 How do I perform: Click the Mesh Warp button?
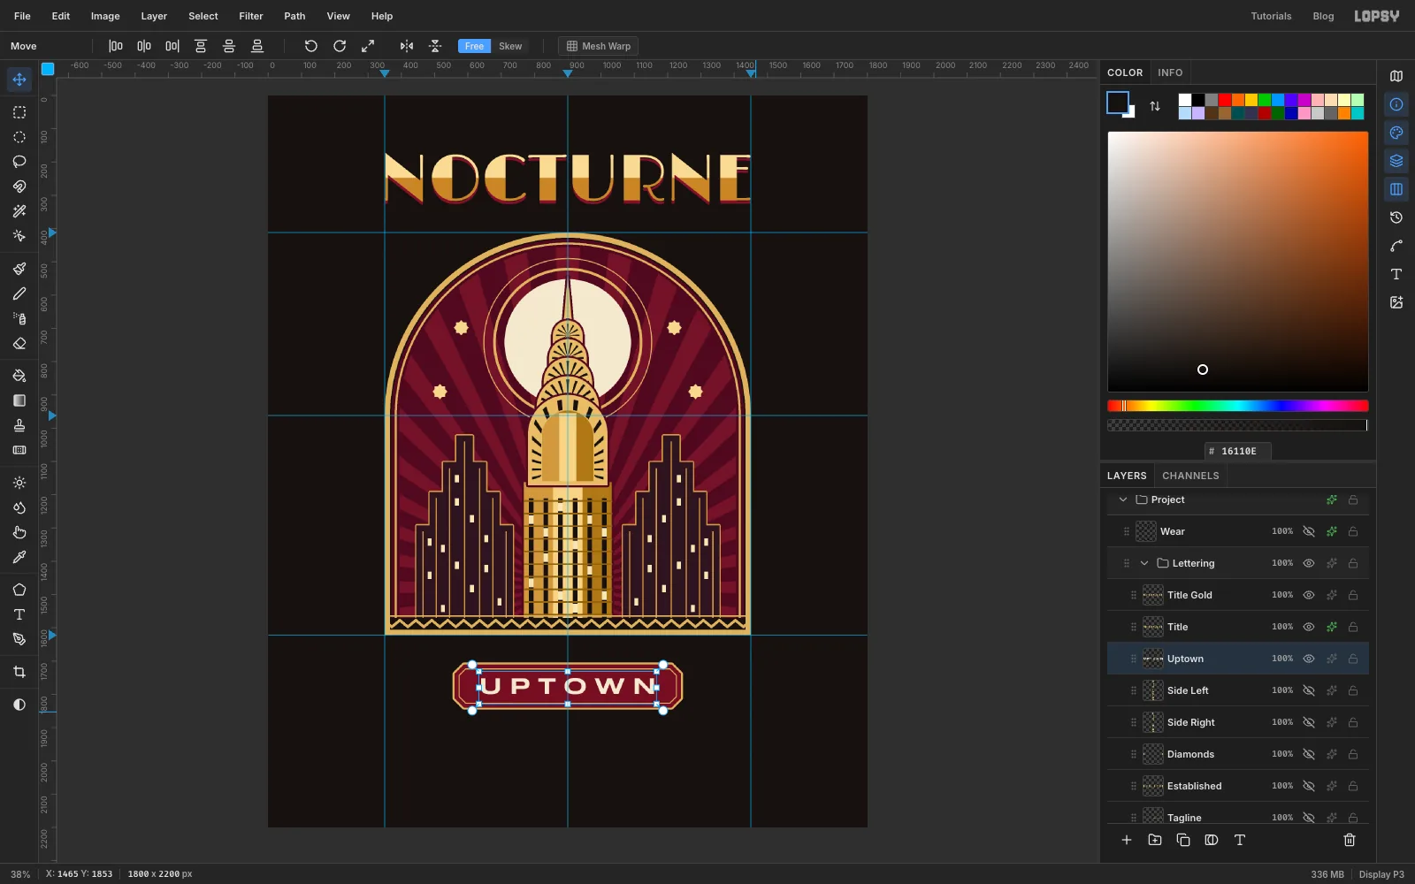click(x=599, y=46)
